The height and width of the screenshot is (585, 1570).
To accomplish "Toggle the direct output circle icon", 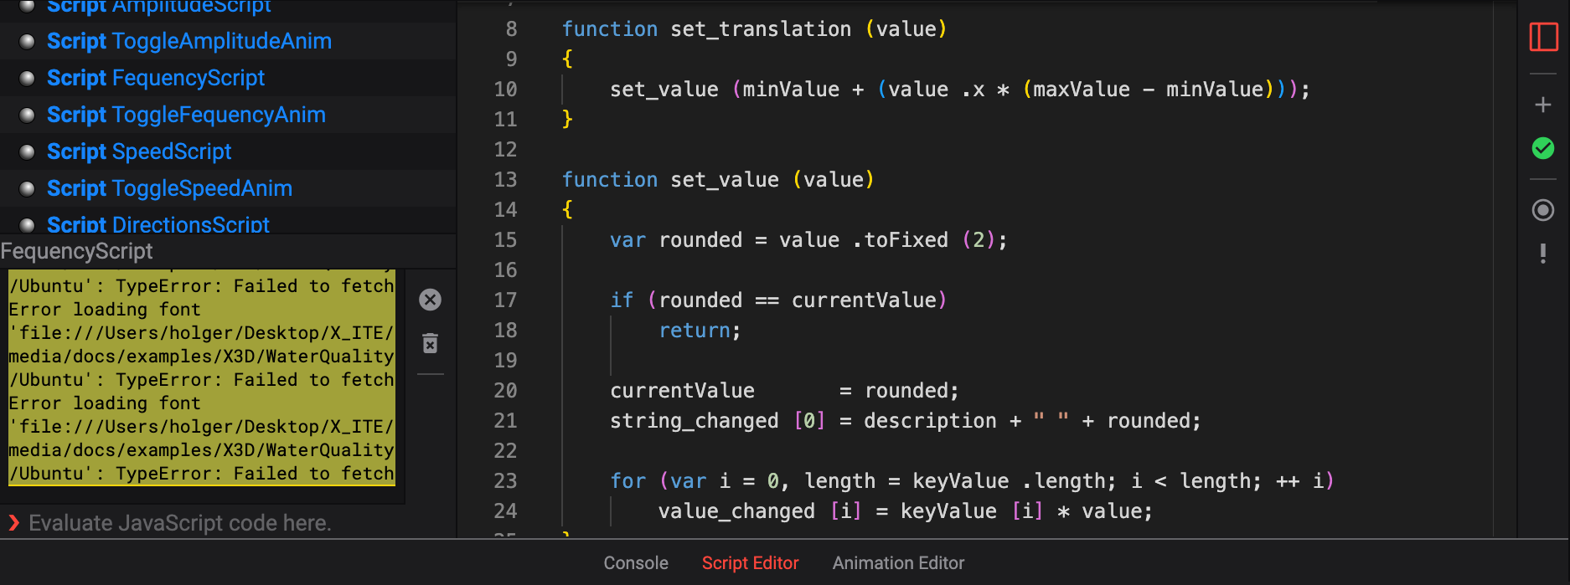I will 1543,210.
